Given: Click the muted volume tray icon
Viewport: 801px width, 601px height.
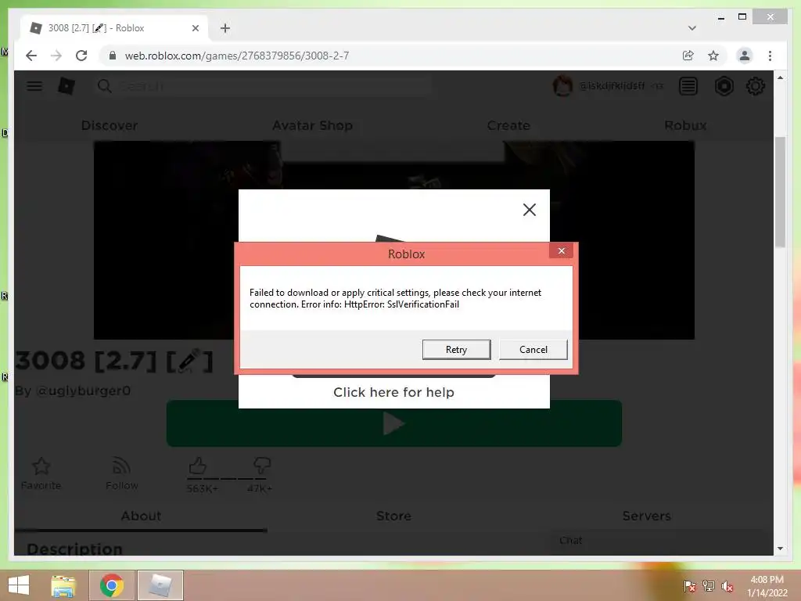Looking at the screenshot, I should click(x=727, y=586).
